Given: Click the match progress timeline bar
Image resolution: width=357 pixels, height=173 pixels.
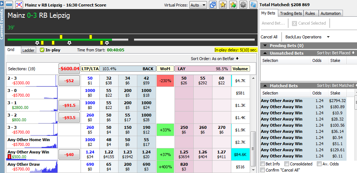Looking at the screenshot, I should coord(68,40).
